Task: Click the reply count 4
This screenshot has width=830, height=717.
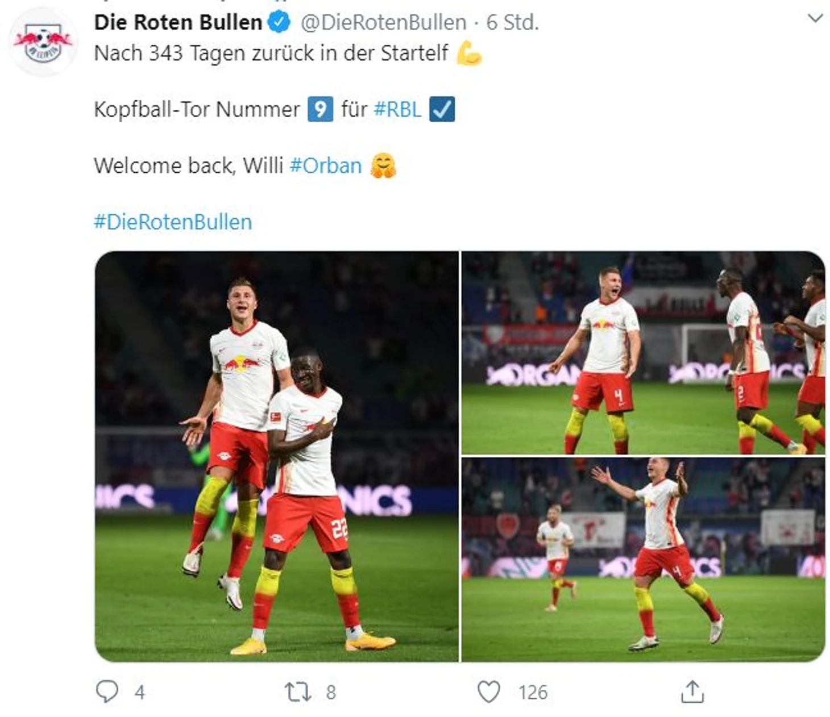Action: [140, 692]
